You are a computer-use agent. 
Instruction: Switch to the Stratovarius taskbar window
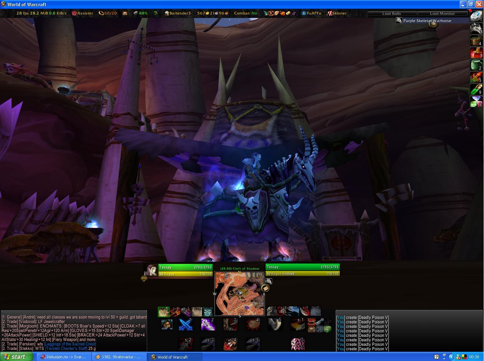(118, 357)
